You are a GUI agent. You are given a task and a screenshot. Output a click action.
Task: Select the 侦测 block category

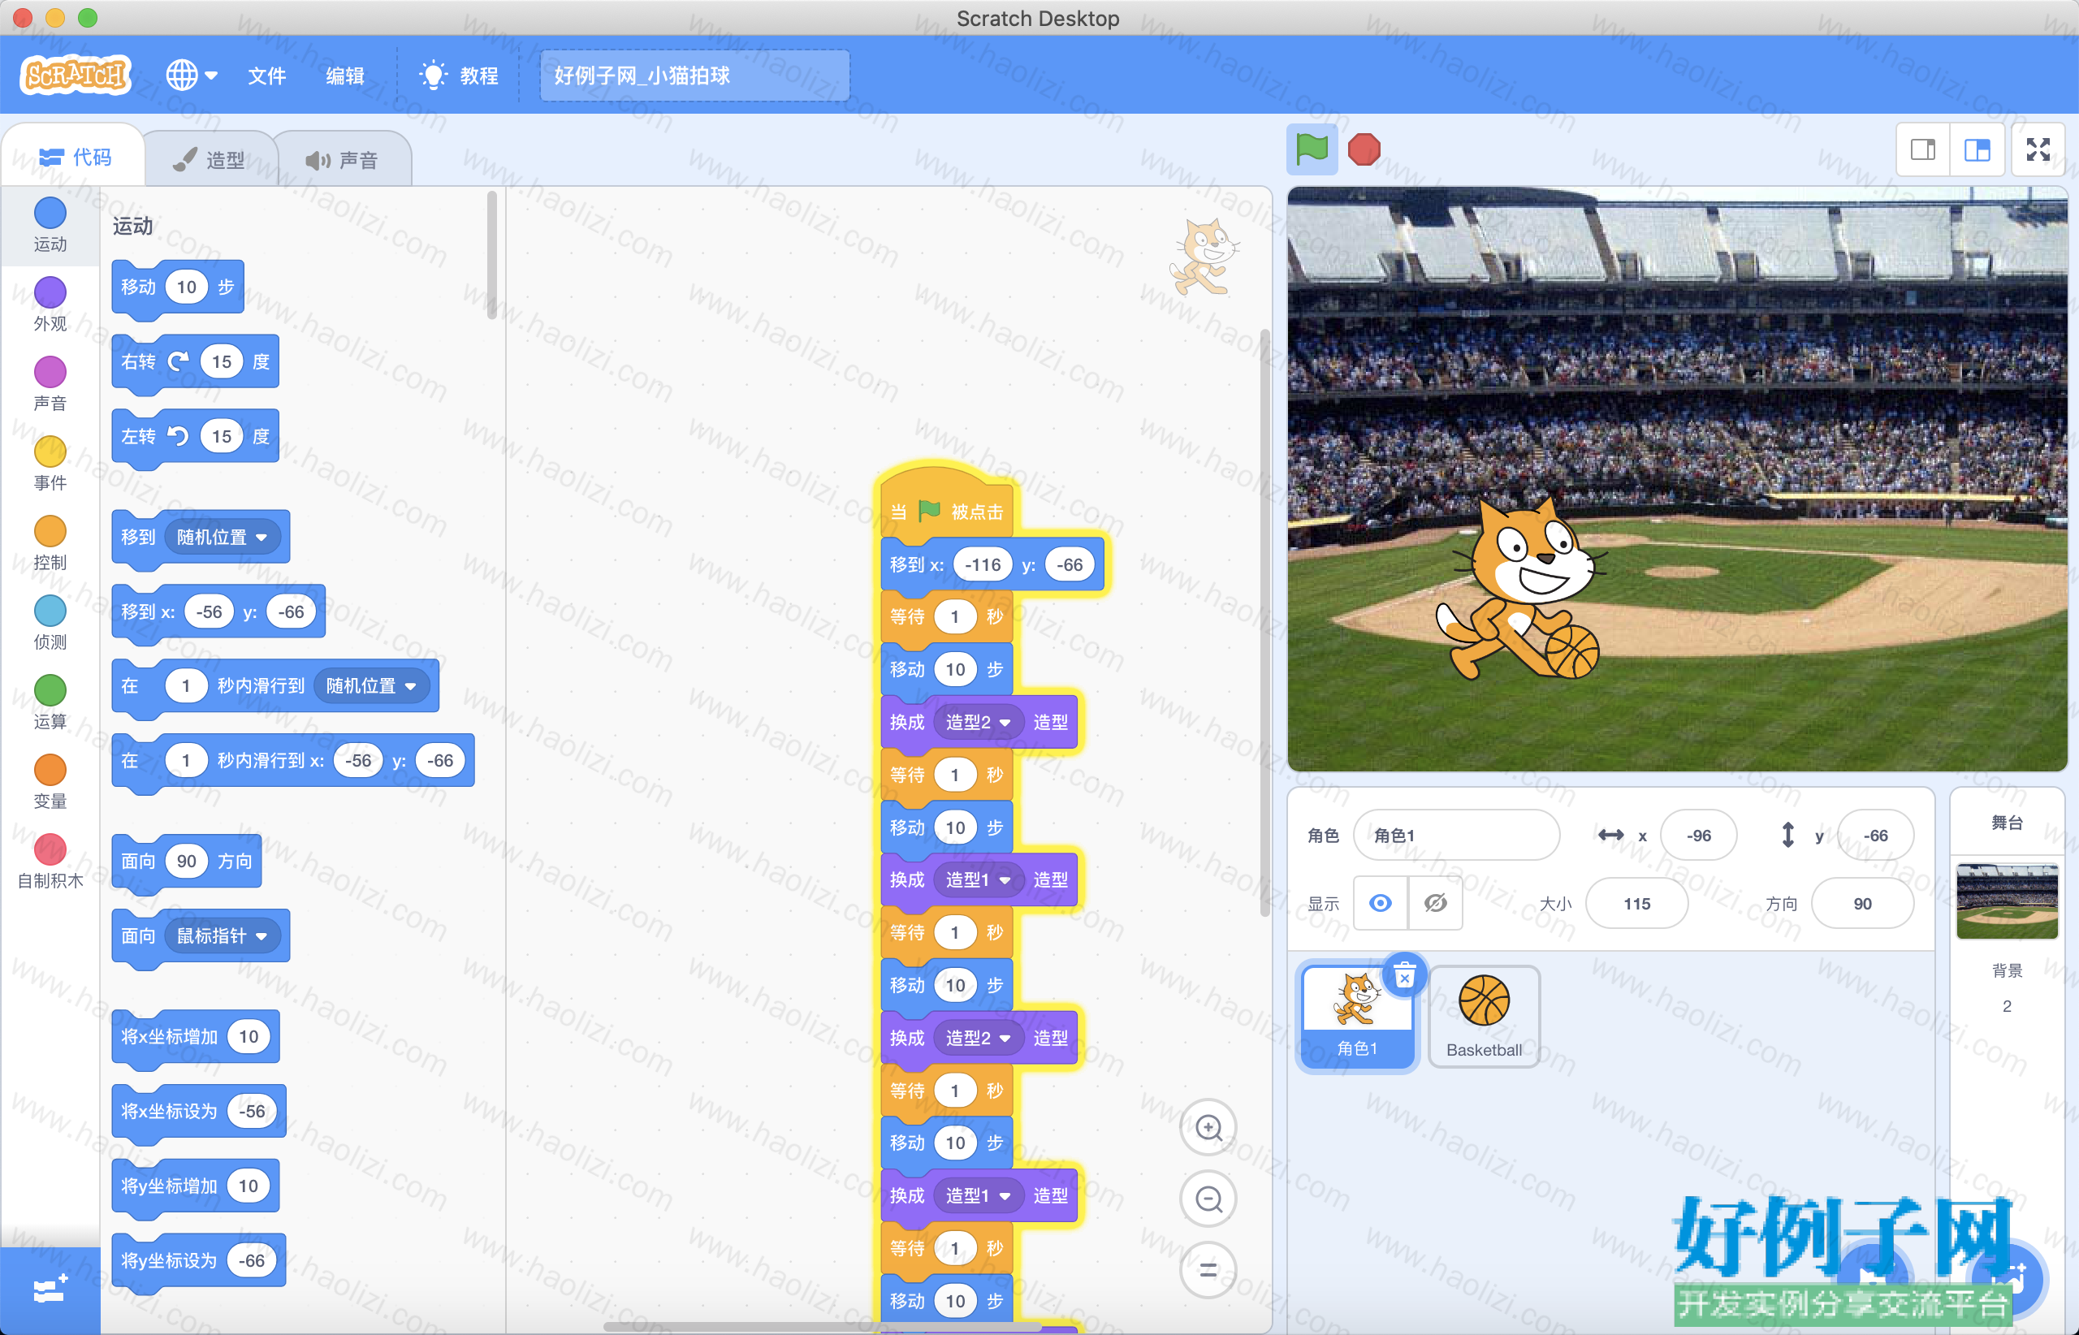(x=50, y=624)
